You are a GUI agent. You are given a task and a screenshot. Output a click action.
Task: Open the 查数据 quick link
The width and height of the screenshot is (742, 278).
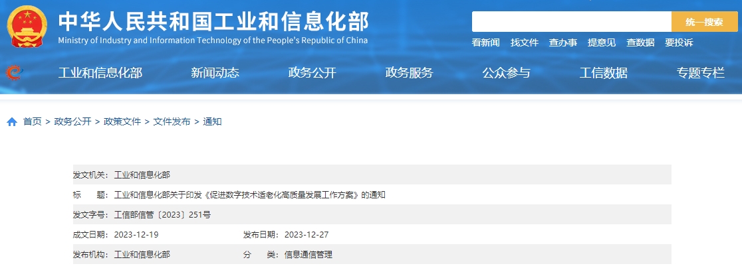coord(640,42)
